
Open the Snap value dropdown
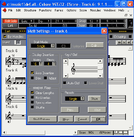point(93,21)
